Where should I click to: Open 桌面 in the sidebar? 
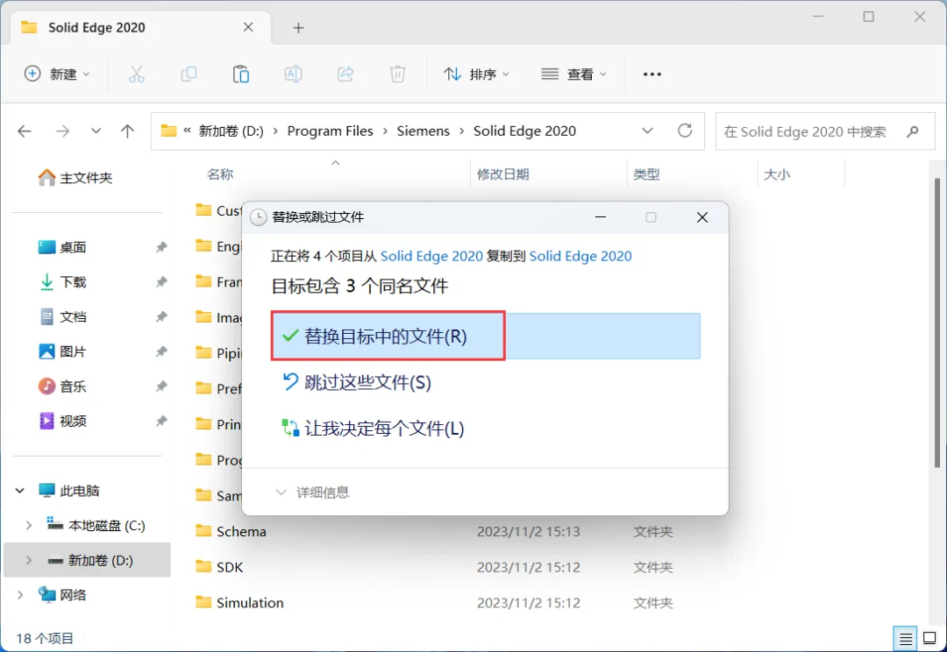62,247
